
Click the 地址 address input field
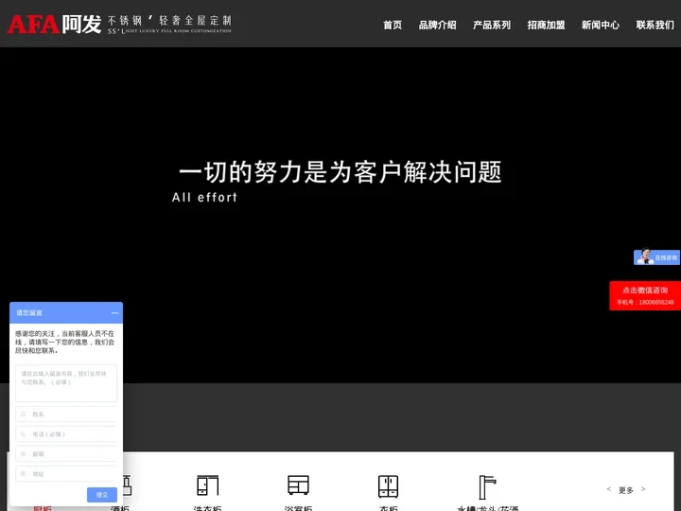tap(66, 474)
